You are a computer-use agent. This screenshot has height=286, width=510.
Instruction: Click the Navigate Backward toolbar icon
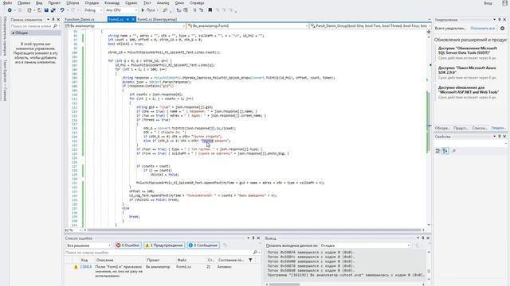tap(10, 10)
